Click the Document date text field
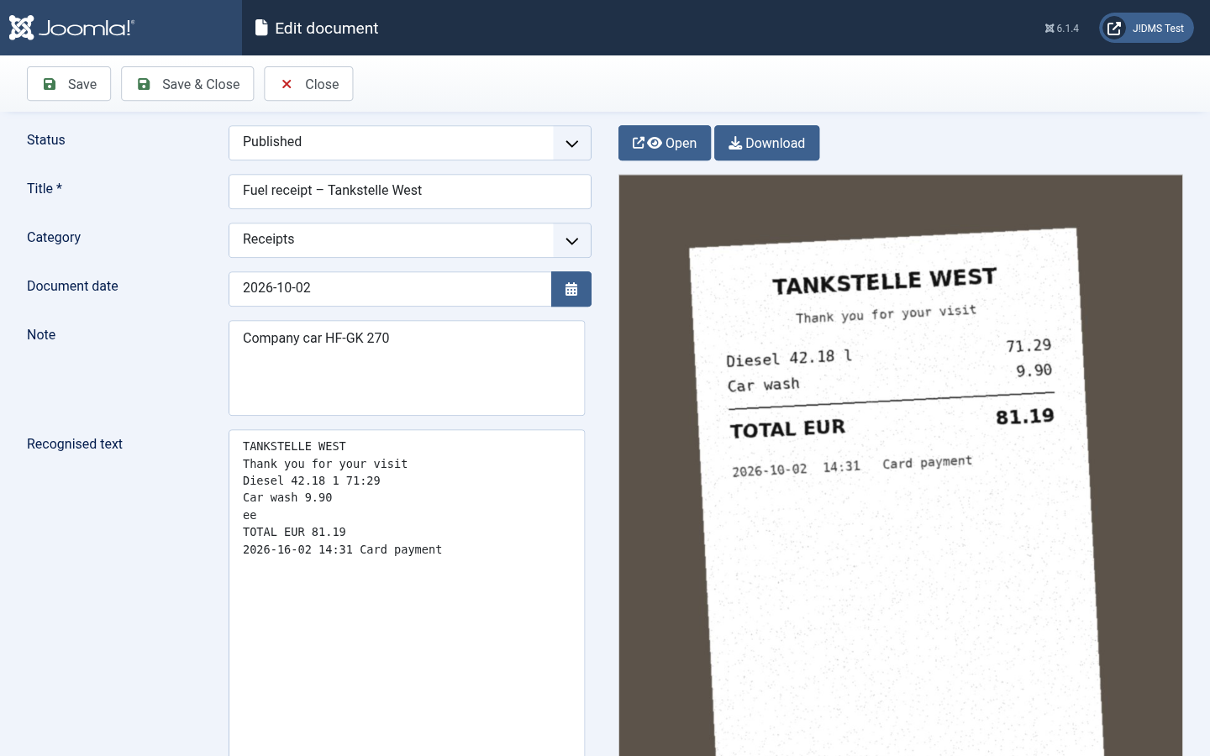 (390, 289)
